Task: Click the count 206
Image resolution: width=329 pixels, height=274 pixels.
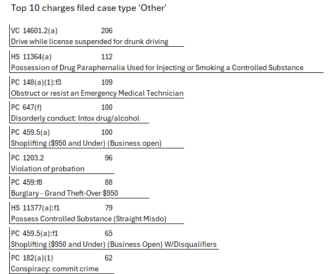Action: (107, 31)
